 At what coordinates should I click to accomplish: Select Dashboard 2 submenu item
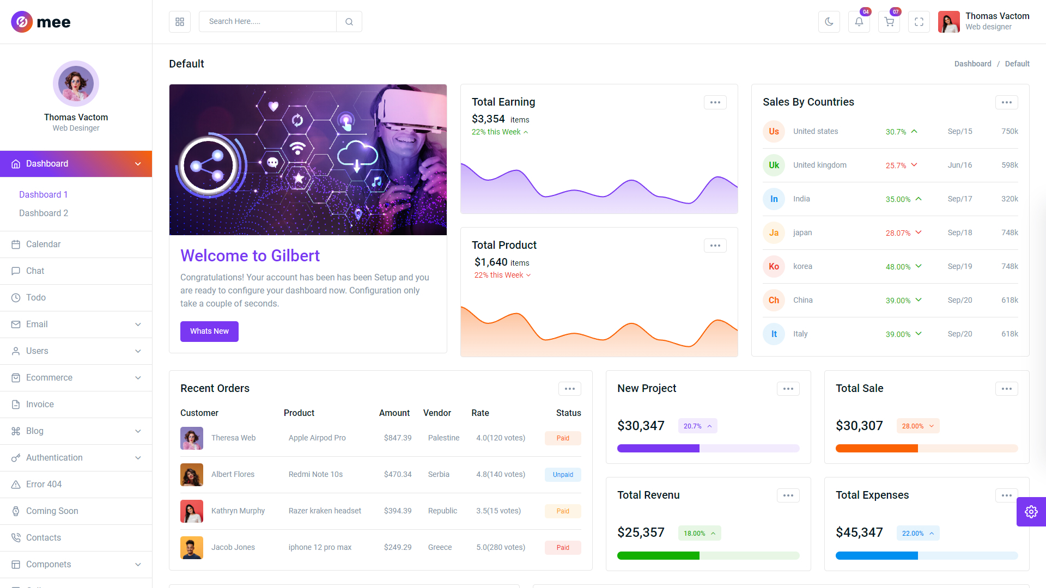[44, 213]
